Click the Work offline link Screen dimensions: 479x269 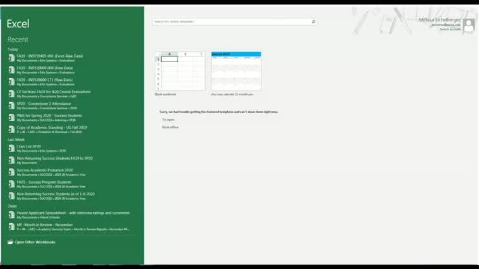tap(170, 127)
